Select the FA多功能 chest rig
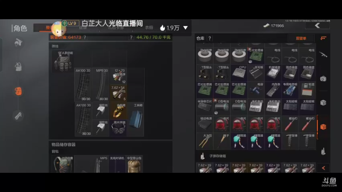This screenshot has width=342, height=192. pos(63,61)
